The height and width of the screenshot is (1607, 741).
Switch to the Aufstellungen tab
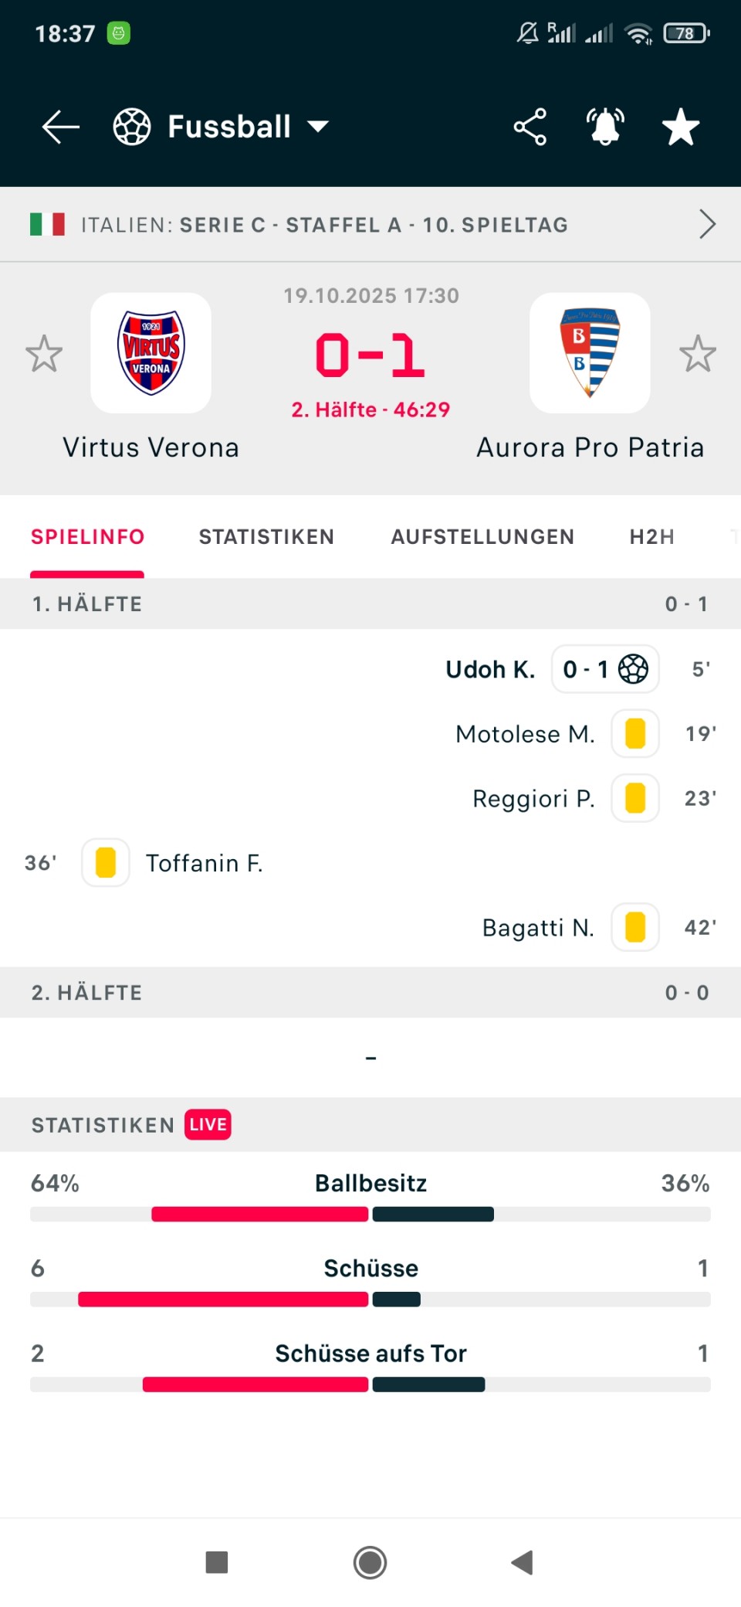(x=482, y=537)
